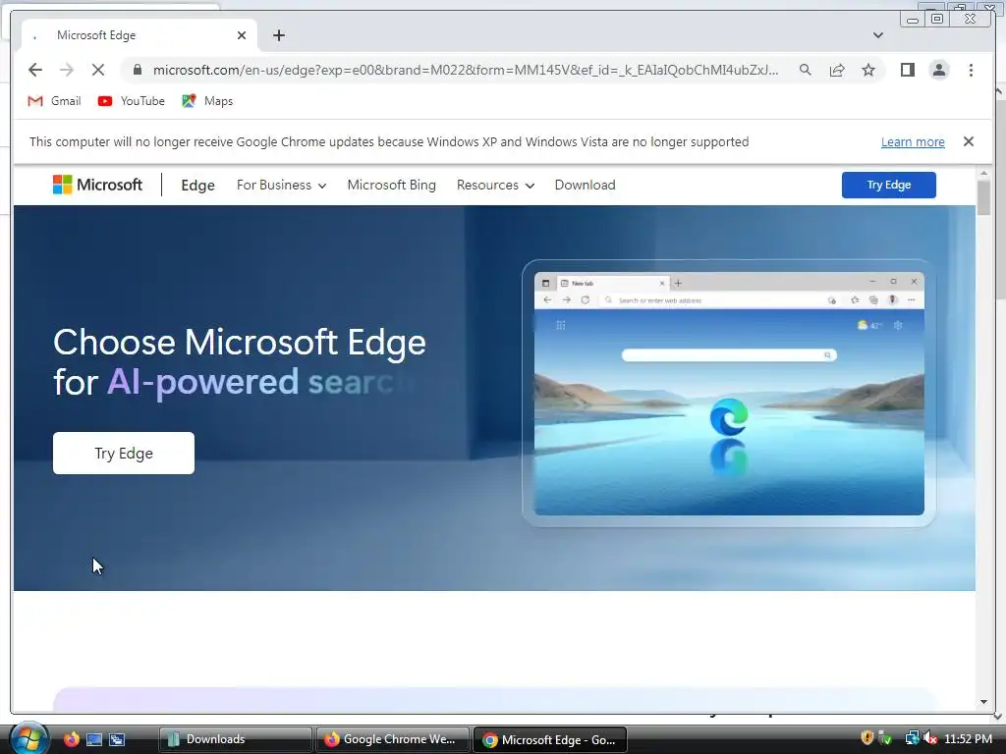1006x754 pixels.
Task: Click the page vertical scrollbar thumb
Action: [x=983, y=198]
